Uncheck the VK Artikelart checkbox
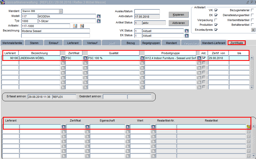 click(216, 10)
